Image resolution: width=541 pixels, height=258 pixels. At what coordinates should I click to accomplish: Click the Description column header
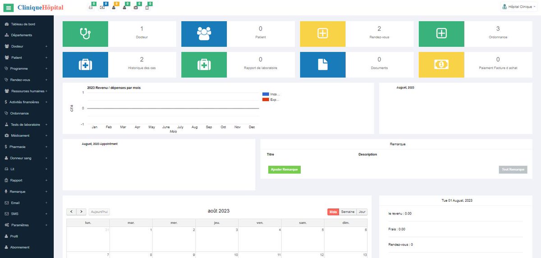(x=368, y=154)
